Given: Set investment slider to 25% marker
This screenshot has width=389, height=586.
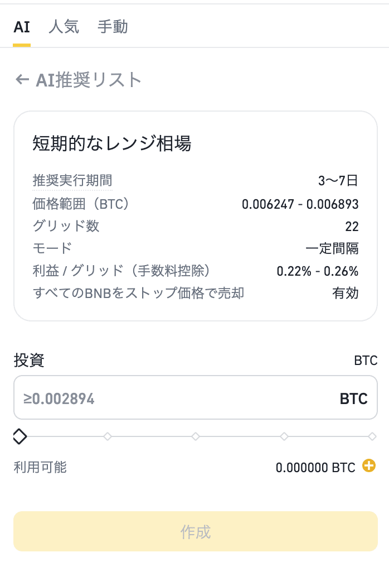Looking at the screenshot, I should 108,436.
